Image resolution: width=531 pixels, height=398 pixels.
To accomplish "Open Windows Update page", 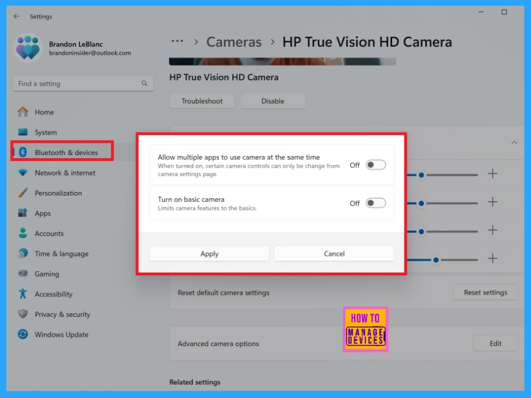I will [62, 334].
